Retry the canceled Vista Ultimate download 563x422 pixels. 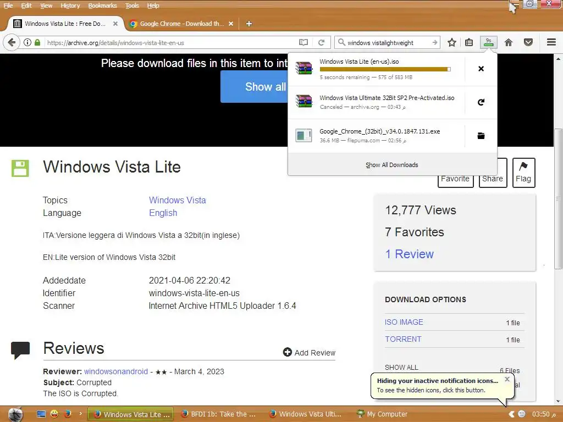[x=481, y=102]
